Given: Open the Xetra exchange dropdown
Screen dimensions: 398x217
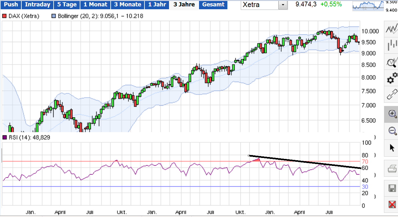Looking at the screenshot, I should click(283, 5).
